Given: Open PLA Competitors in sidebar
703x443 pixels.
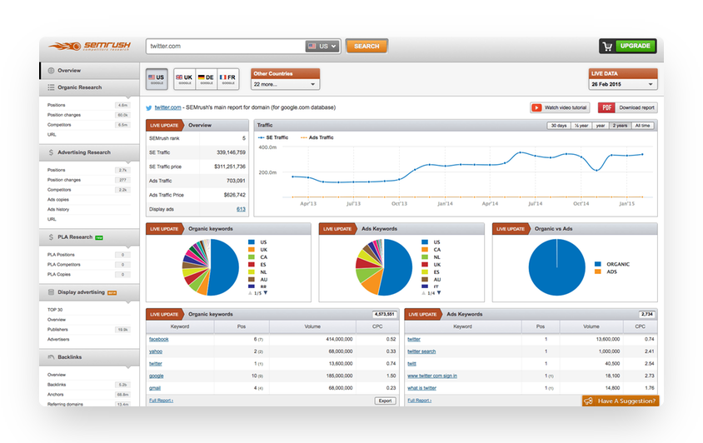Looking at the screenshot, I should (64, 265).
